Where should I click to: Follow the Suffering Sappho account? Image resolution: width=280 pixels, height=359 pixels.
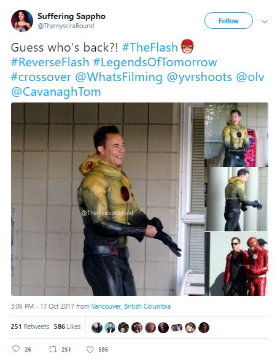[x=228, y=21]
